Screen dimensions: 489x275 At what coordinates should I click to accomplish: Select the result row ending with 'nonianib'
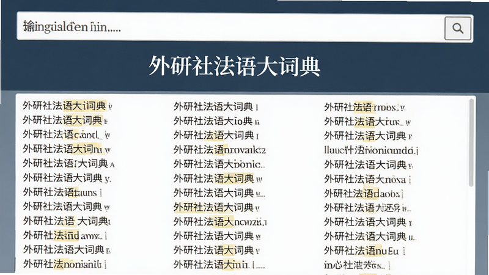(x=65, y=265)
